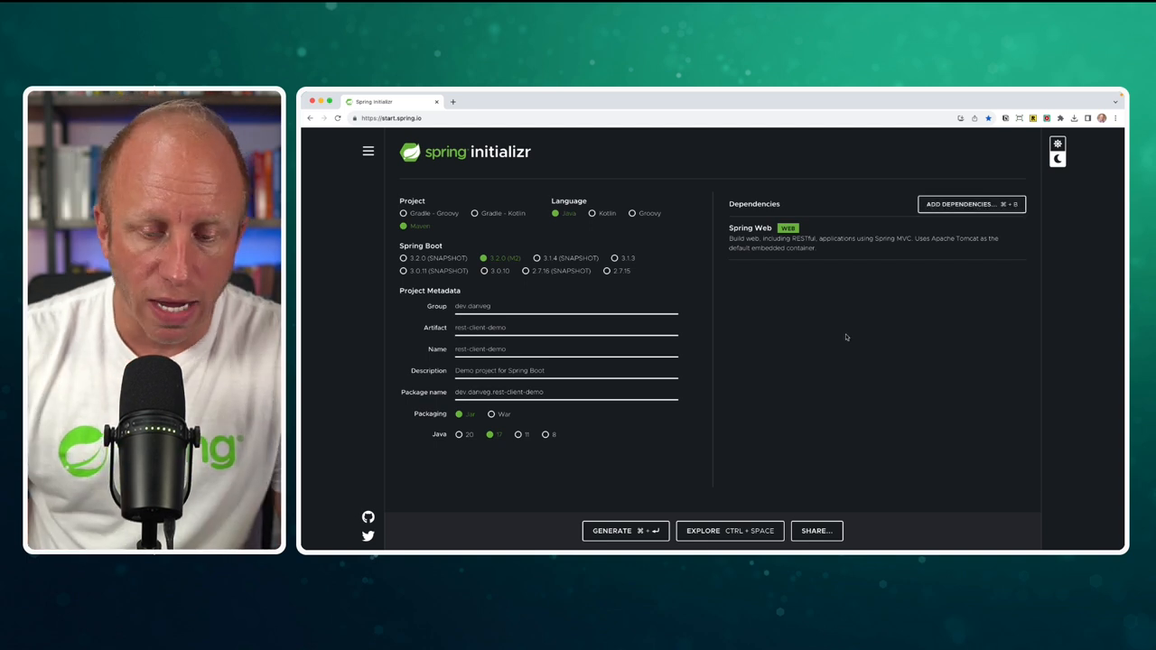
Task: Reload page with browser refresh icon
Action: 338,118
